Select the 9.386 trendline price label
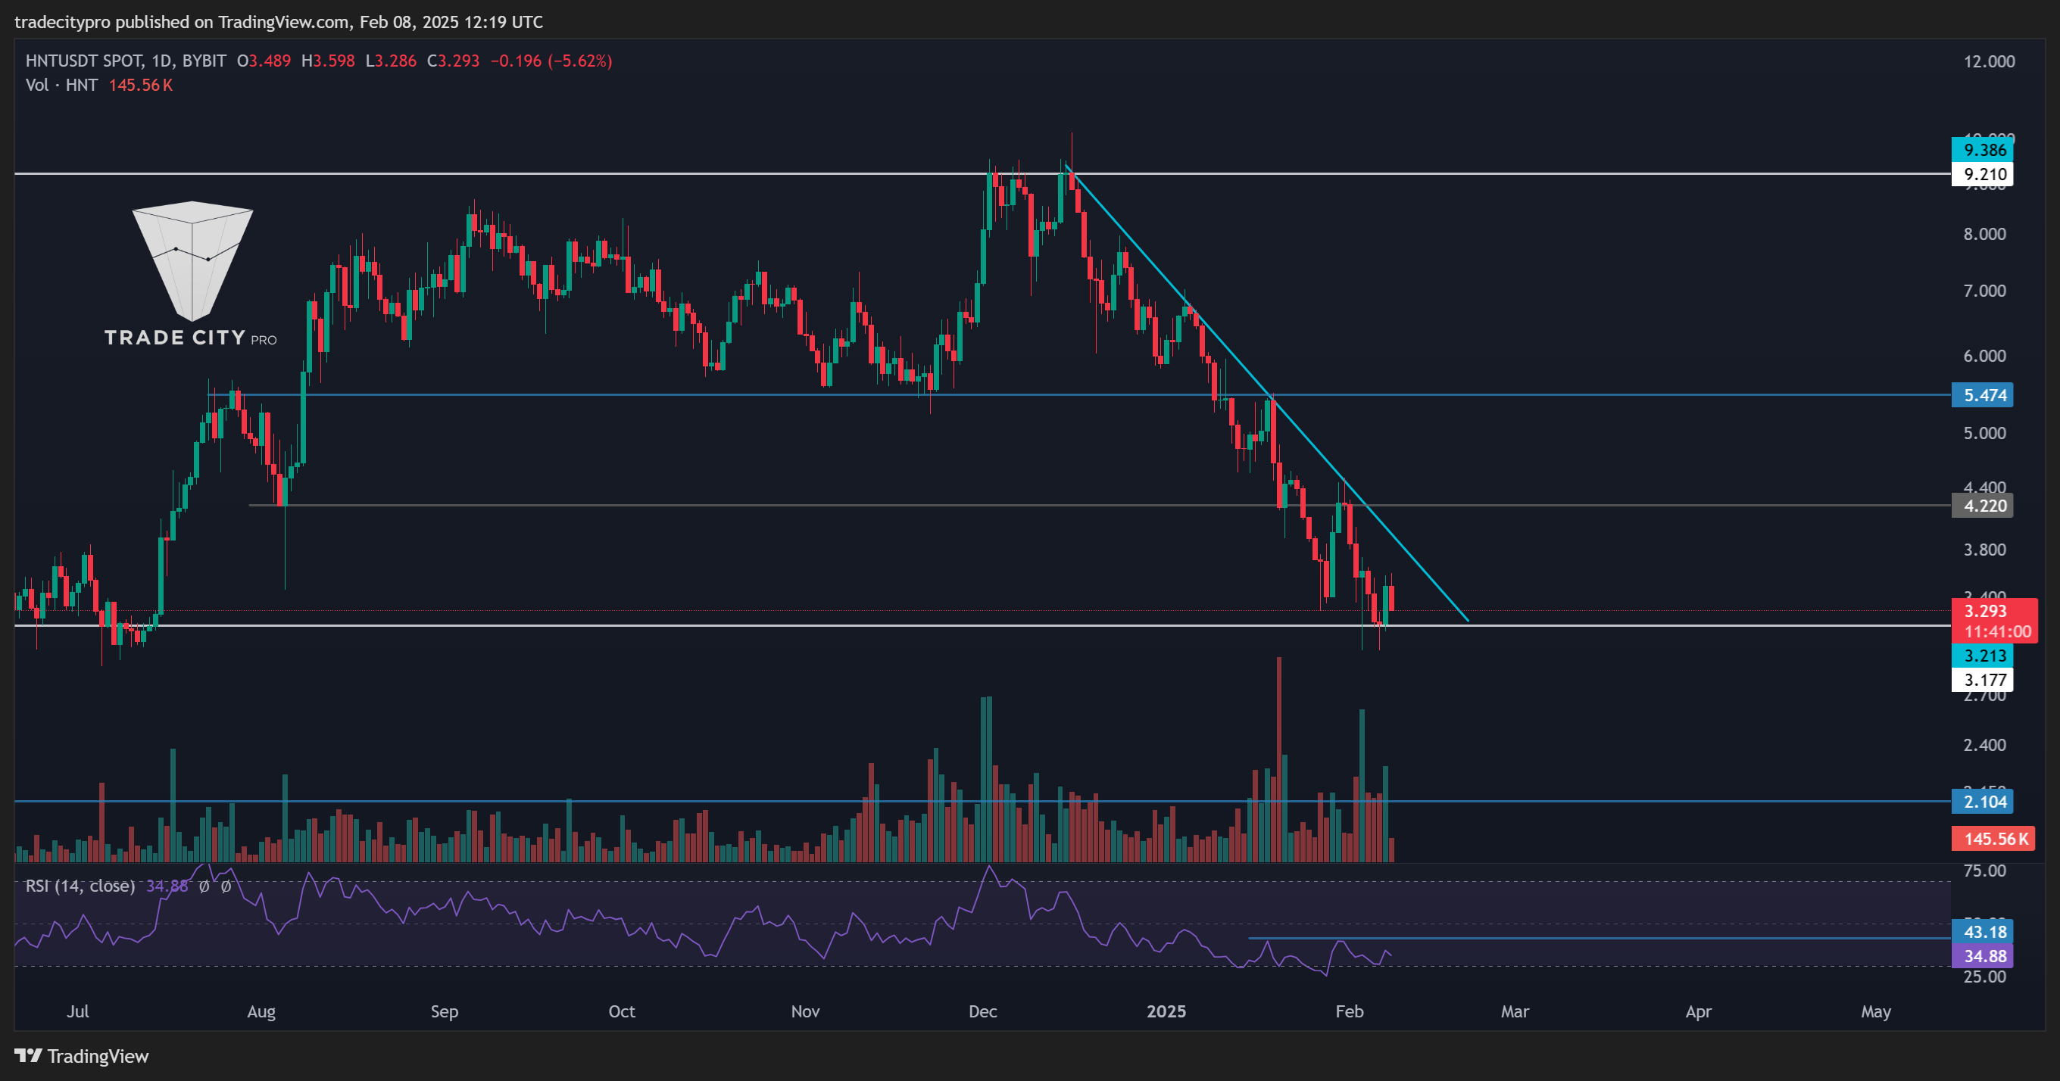The width and height of the screenshot is (2060, 1081). pyautogui.click(x=1983, y=150)
